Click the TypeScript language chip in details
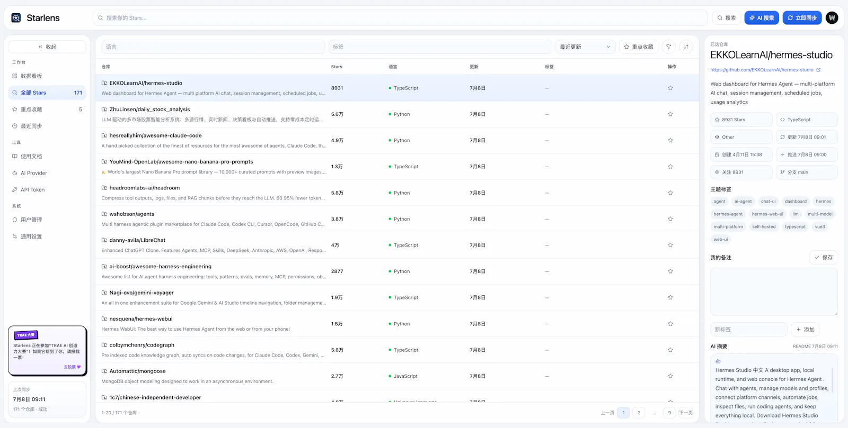The image size is (848, 428). click(x=807, y=120)
